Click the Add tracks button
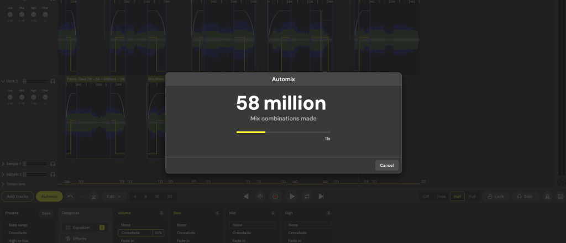The width and height of the screenshot is (566, 243). tap(17, 196)
